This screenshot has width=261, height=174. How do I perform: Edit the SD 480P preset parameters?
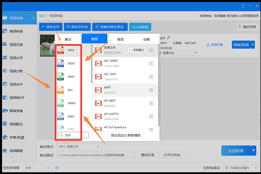151,104
